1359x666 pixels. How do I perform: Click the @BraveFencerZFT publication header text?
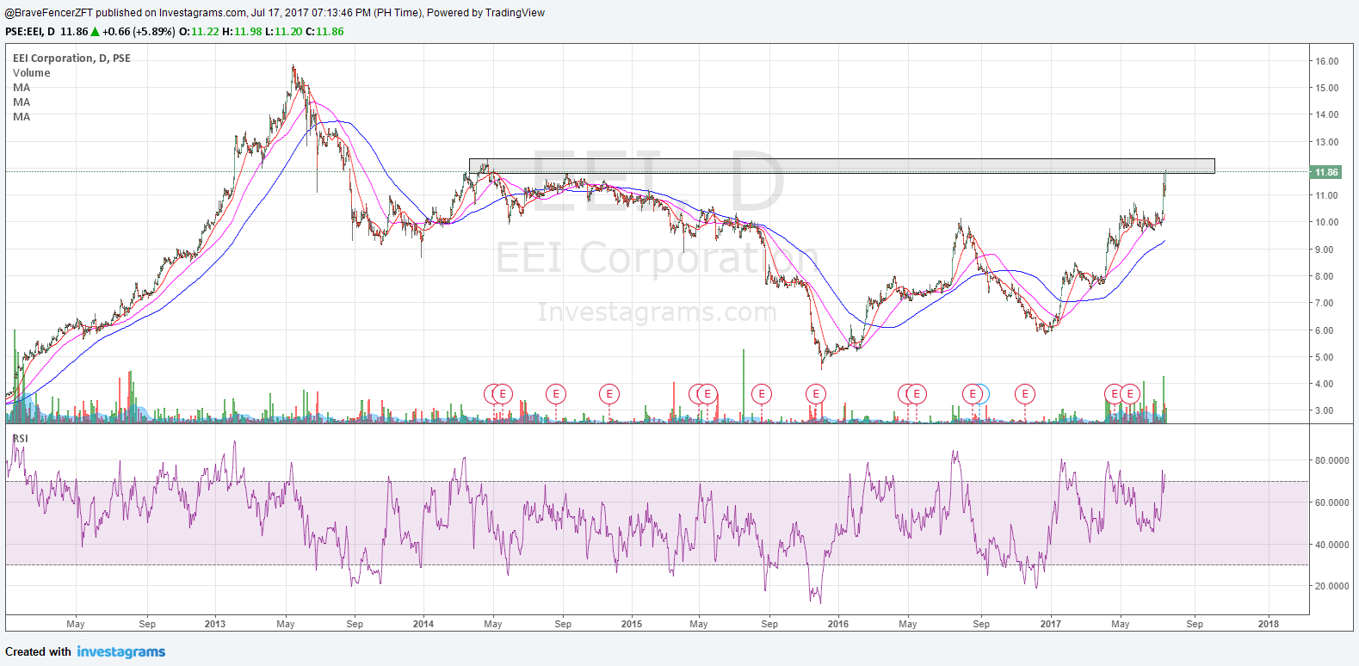click(275, 13)
